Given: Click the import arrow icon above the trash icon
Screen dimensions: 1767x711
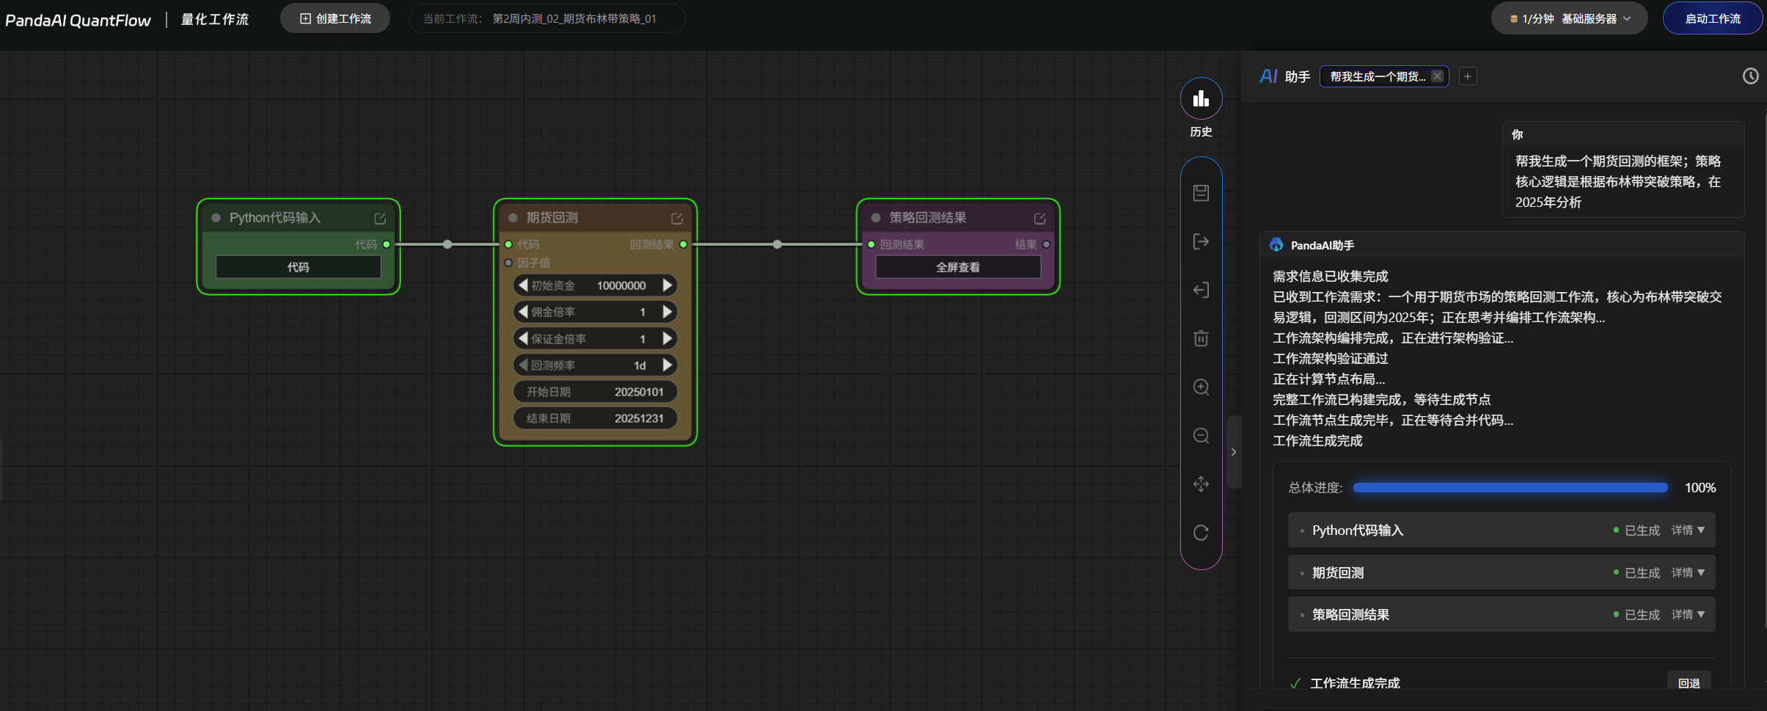Looking at the screenshot, I should (1201, 290).
